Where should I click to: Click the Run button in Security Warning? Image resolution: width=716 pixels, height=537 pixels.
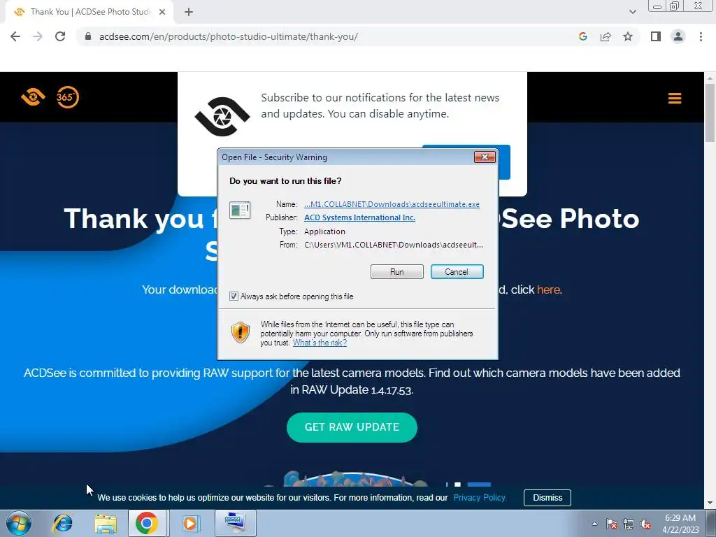point(397,272)
